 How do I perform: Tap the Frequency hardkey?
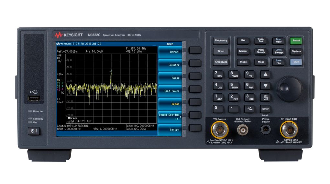(x=221, y=41)
